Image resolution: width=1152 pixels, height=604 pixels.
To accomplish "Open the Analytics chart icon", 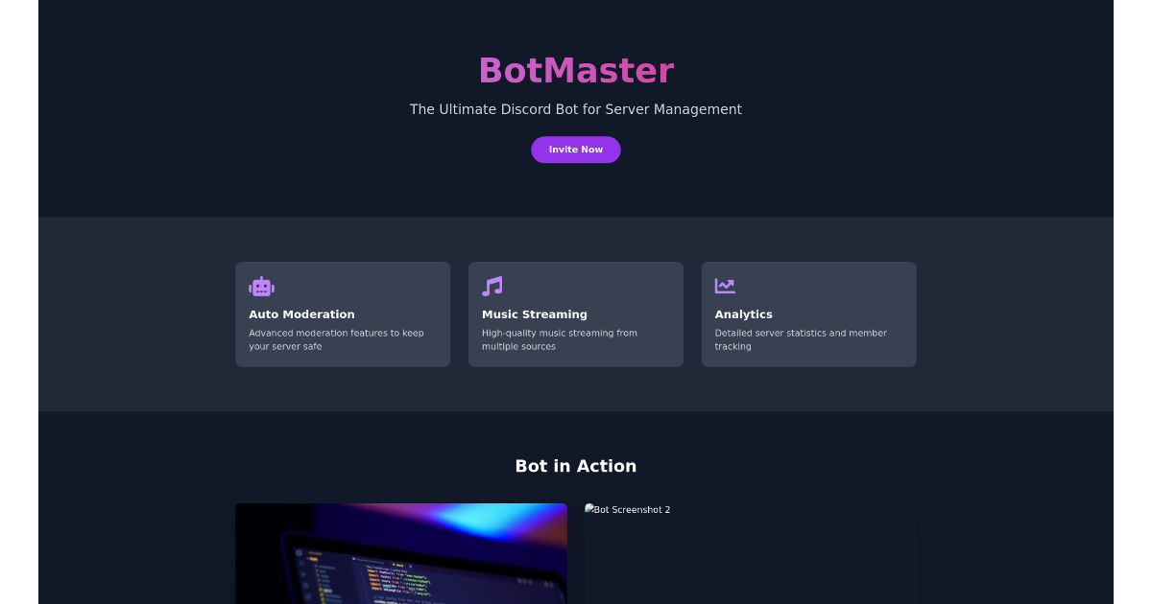I will (726, 285).
